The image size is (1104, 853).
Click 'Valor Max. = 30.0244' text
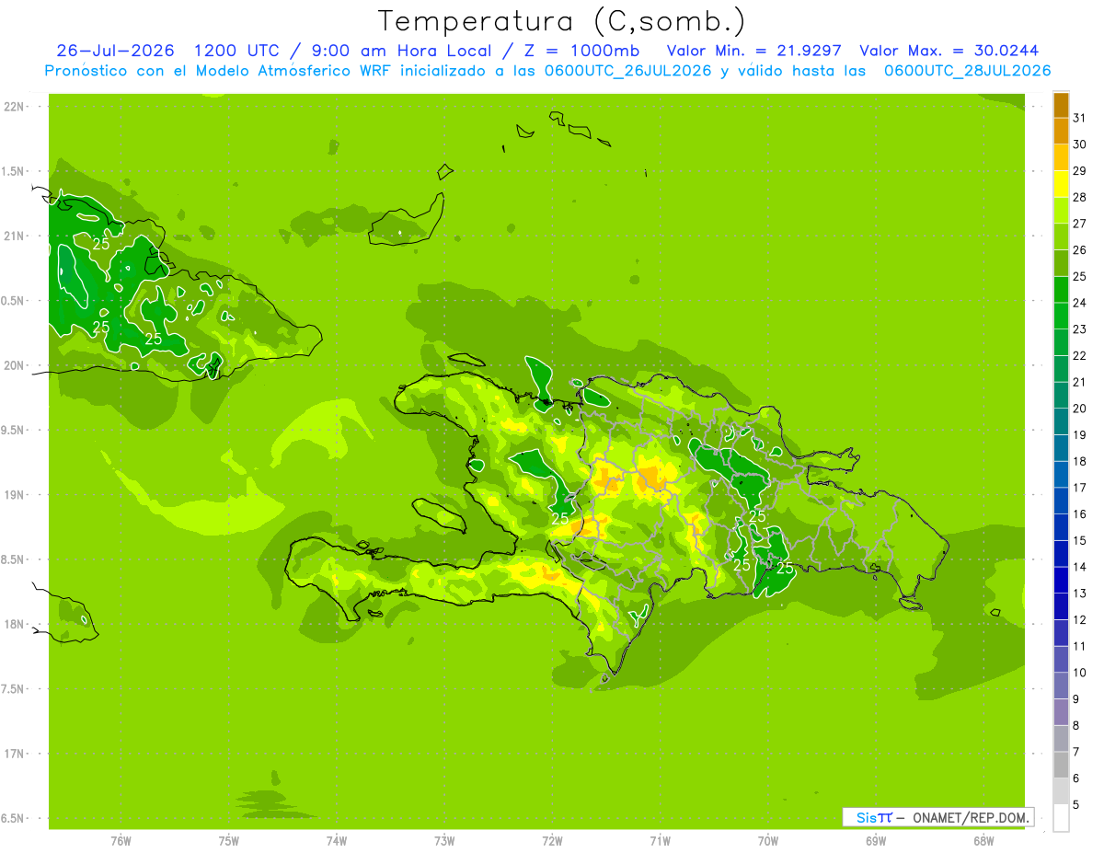coord(949,50)
